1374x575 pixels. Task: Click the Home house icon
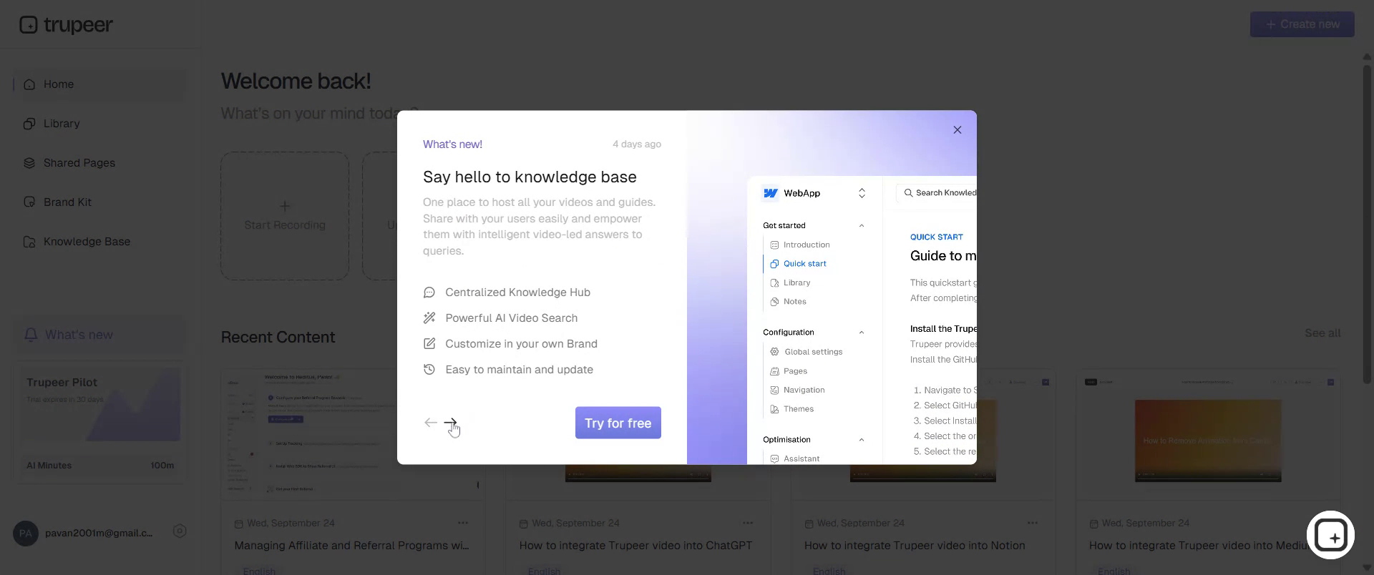29,84
